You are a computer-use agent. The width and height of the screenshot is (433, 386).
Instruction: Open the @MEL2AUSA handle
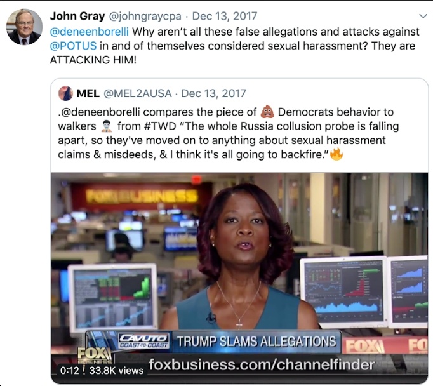[138, 93]
